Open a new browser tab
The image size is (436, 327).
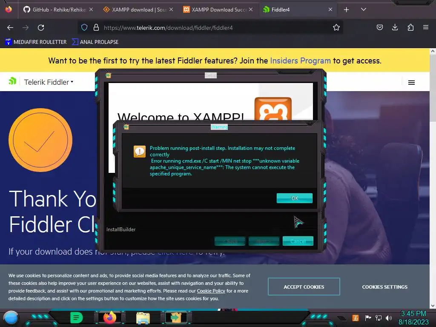point(346,10)
